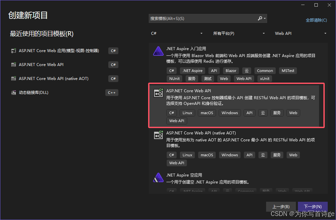Maximize the 创建新项目 window
This screenshot has width=336, height=220.
(x=316, y=5)
